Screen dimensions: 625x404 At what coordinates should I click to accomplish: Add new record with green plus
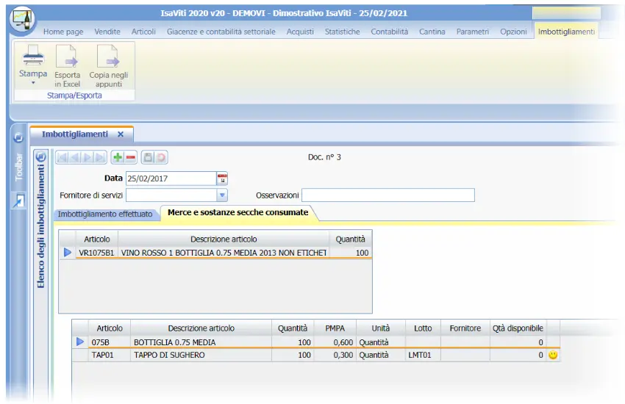pos(118,158)
